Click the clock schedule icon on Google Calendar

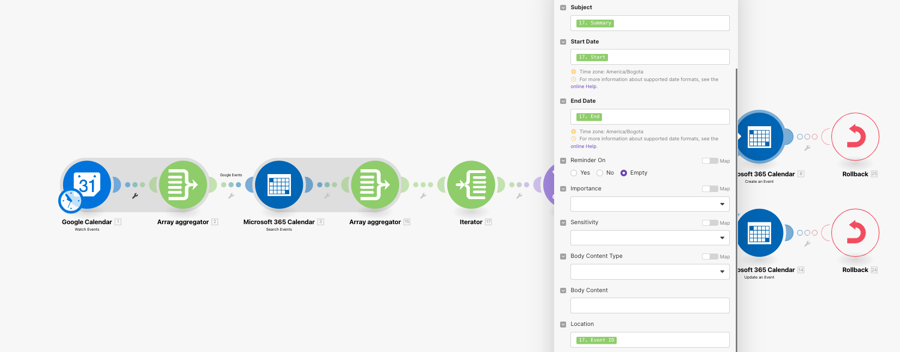tap(70, 201)
